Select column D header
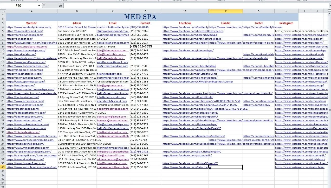This screenshot has width=331, height=188. [146, 11]
